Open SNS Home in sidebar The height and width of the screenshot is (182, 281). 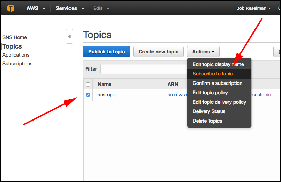tap(15, 37)
